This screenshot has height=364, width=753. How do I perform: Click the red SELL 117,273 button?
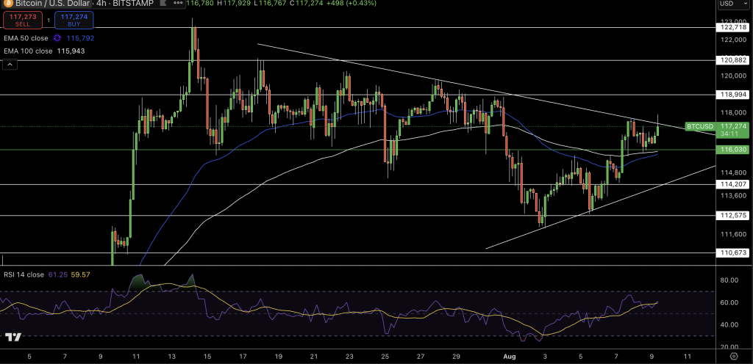23,20
